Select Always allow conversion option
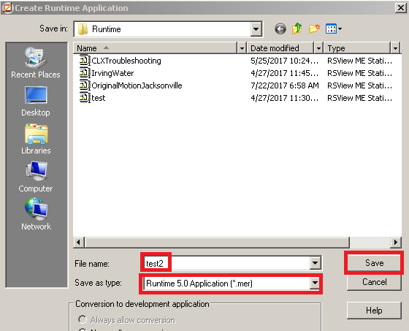 pyautogui.click(x=83, y=319)
